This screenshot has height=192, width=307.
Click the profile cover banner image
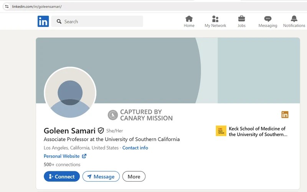click(168, 70)
